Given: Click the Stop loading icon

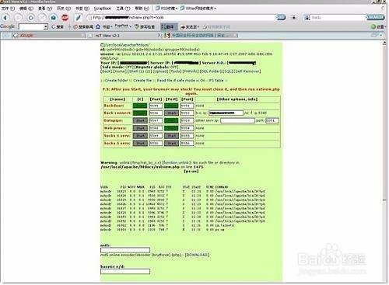Looking at the screenshot, I should pos(42,18).
